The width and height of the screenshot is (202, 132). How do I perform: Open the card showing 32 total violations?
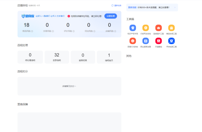point(57,57)
